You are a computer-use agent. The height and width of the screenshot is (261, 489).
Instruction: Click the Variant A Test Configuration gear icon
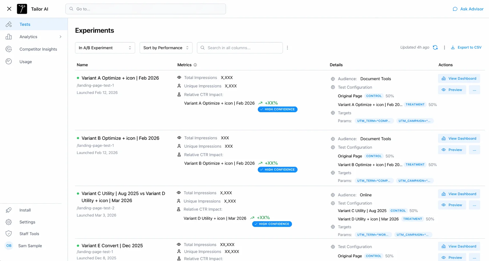[333, 87]
